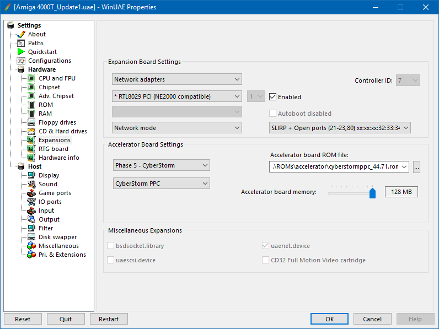Expand the RTL8029 PCI board dropdown
439x329 pixels.
(x=176, y=96)
